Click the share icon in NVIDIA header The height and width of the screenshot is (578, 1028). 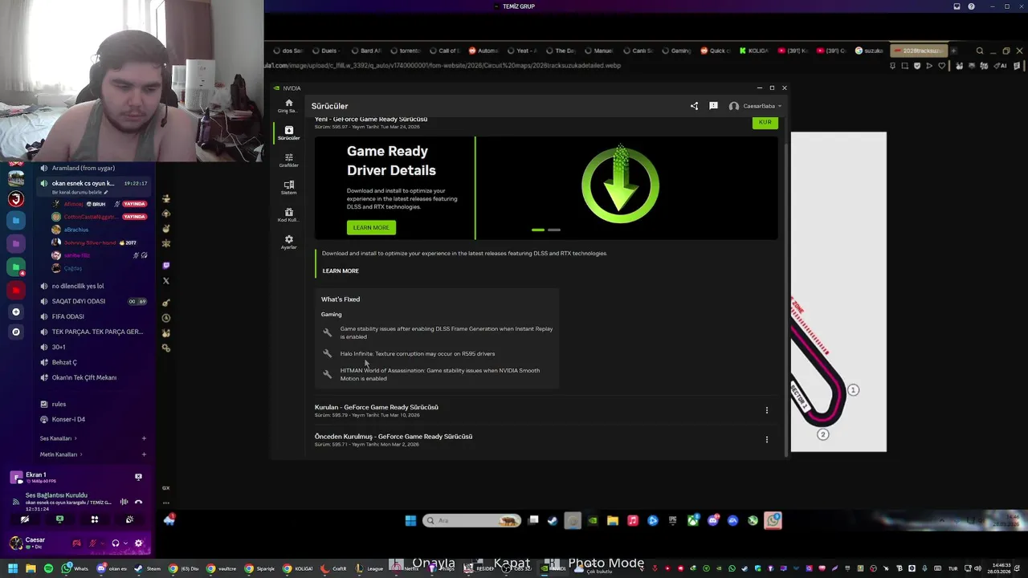pyautogui.click(x=694, y=106)
